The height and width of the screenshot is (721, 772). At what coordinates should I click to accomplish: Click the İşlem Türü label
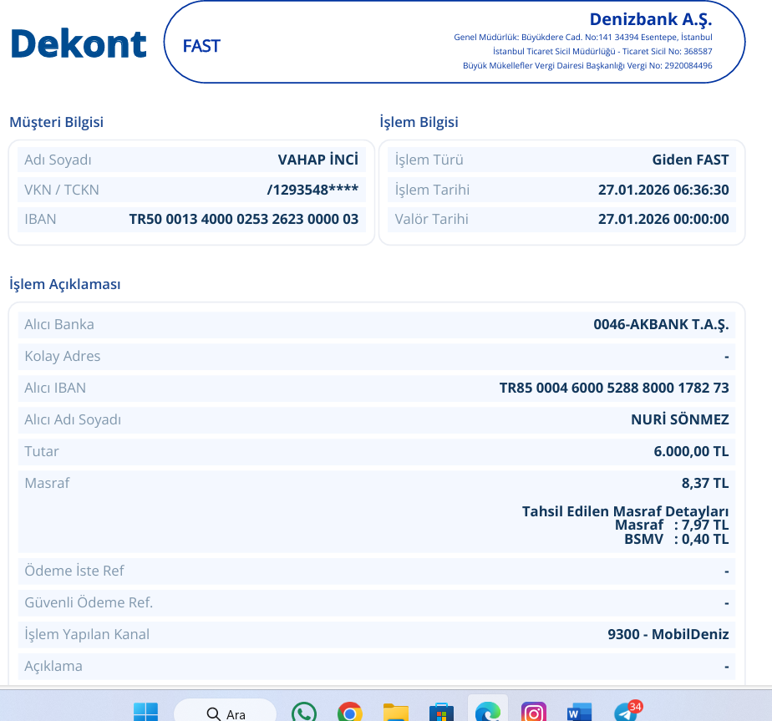429,160
